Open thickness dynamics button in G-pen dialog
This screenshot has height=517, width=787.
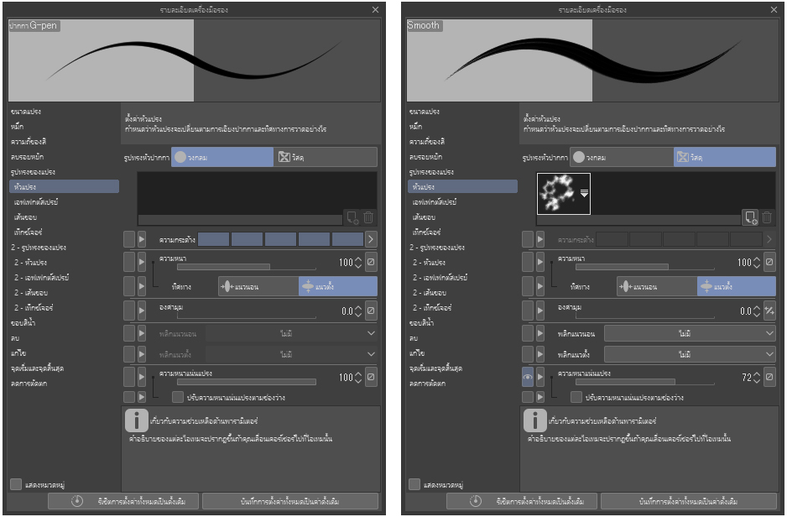pyautogui.click(x=371, y=263)
